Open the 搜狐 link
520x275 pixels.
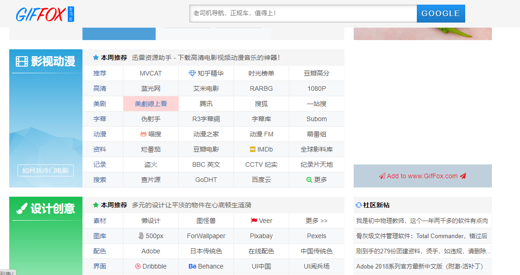point(261,104)
